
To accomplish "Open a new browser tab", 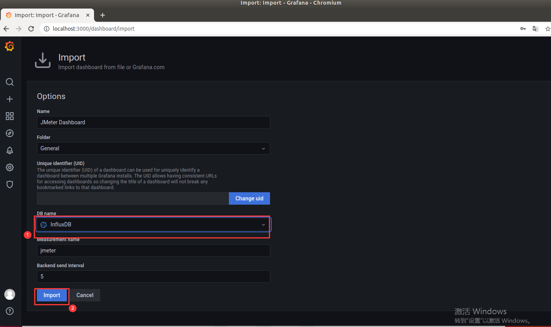I will pyautogui.click(x=103, y=15).
